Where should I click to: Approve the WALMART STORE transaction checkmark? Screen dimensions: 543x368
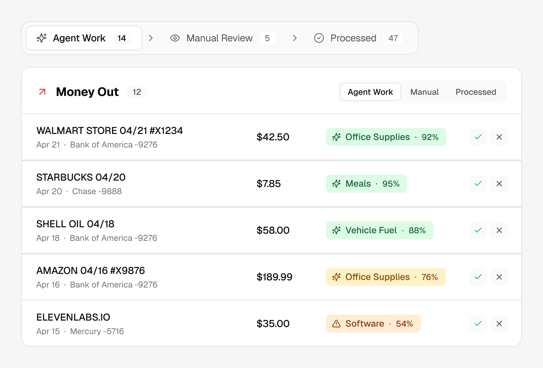[478, 137]
